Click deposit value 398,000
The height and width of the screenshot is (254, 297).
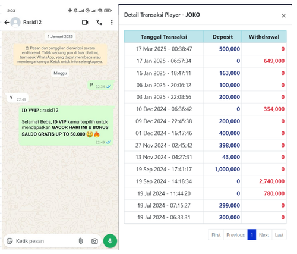point(229,145)
